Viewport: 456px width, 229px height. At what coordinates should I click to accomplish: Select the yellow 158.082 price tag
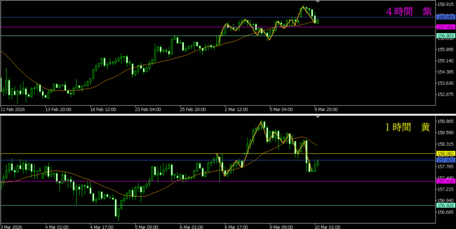[x=446, y=153]
